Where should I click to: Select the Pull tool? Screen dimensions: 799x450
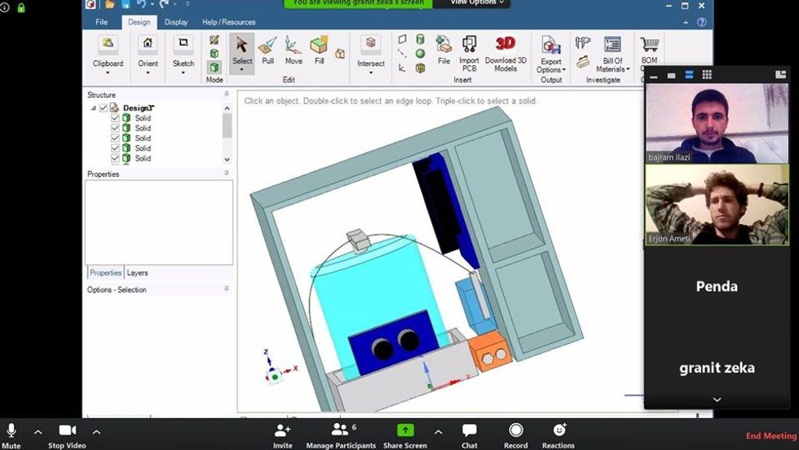(x=267, y=51)
